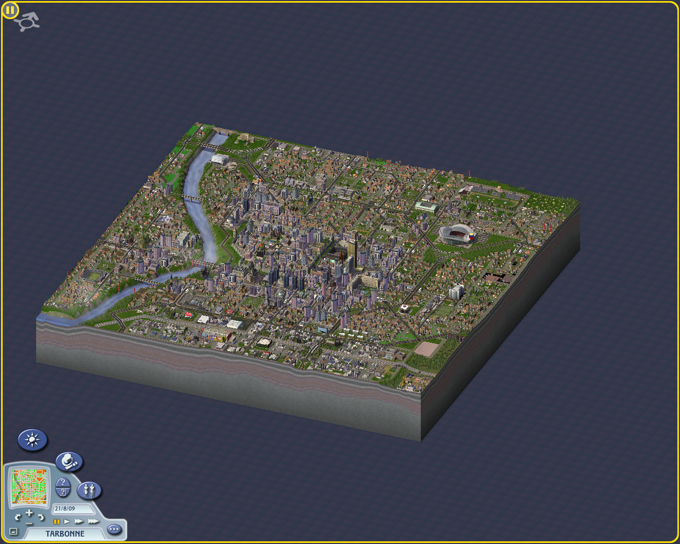
Task: Open My Sim Mode people button
Action: (89, 490)
